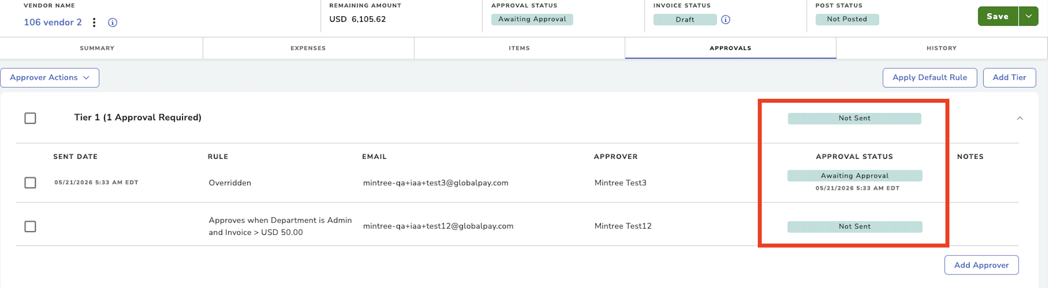Click Apply Default Rule button
The width and height of the screenshot is (1048, 288).
[x=930, y=78]
